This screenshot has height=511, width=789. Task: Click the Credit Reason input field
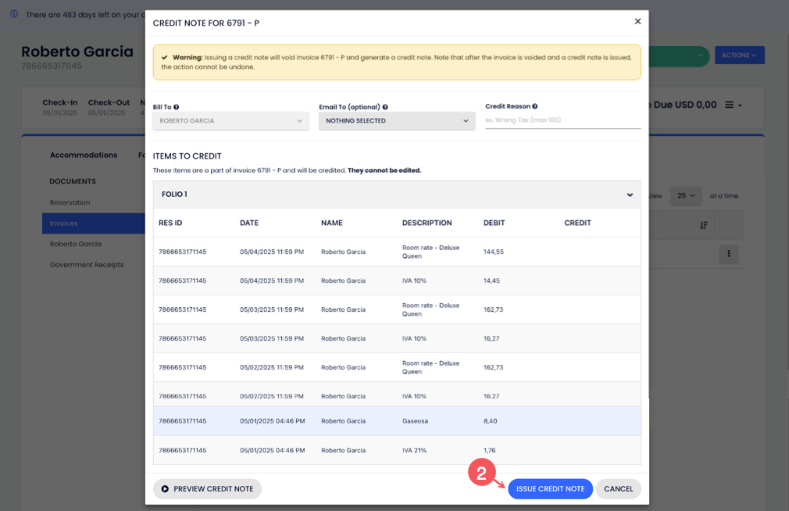[562, 120]
